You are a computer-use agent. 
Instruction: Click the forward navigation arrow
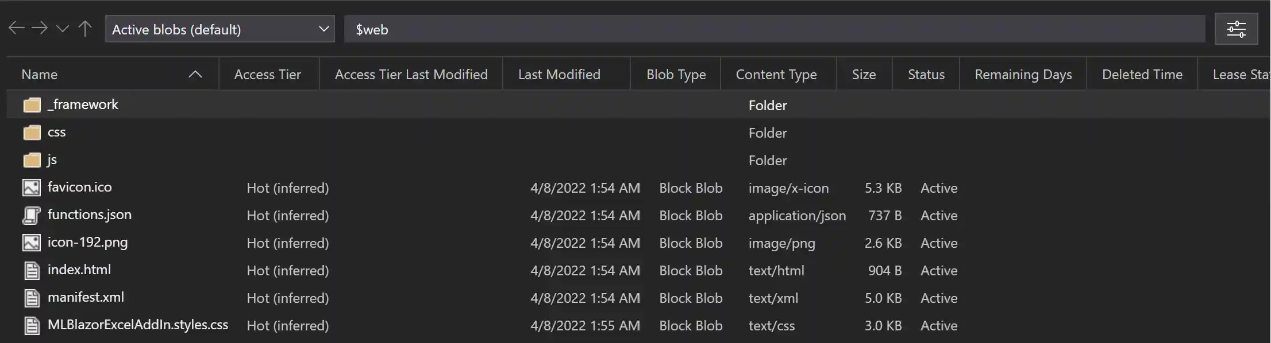39,28
